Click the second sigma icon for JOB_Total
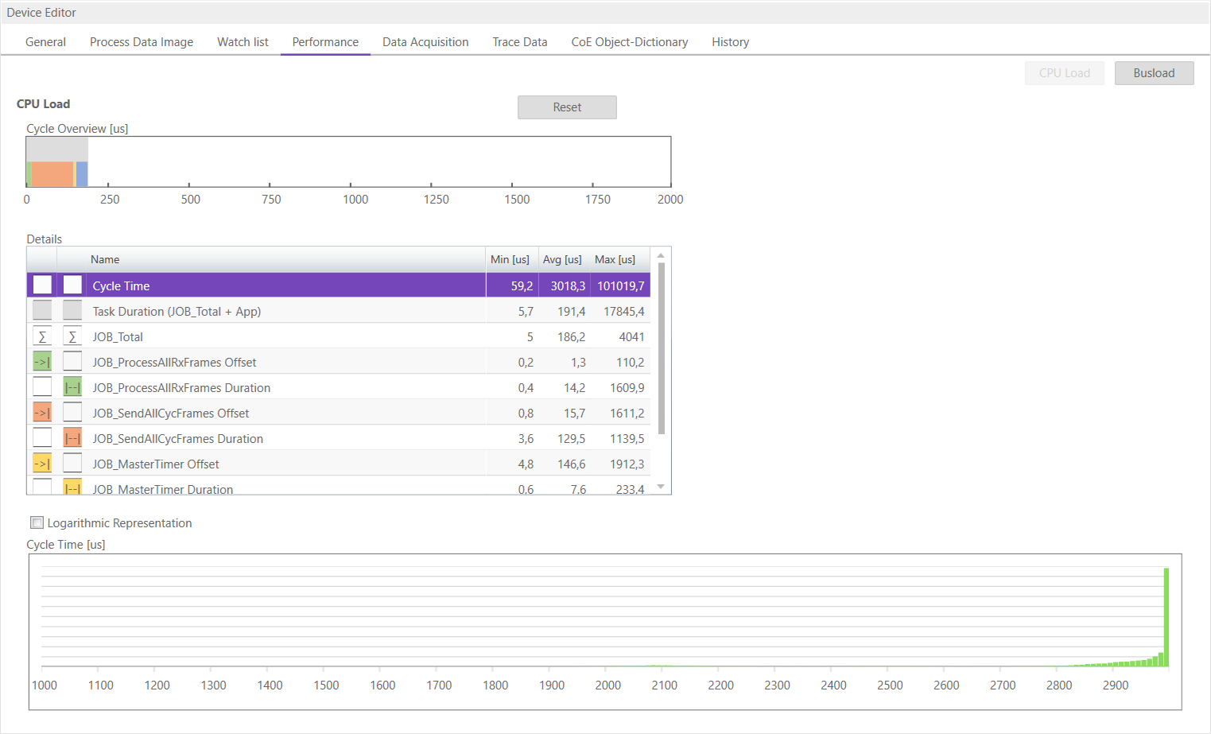Viewport: 1211px width, 734px height. (72, 336)
